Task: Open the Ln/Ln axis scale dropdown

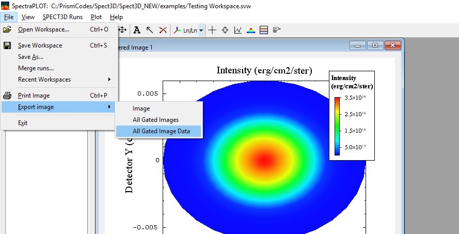Action: click(201, 30)
